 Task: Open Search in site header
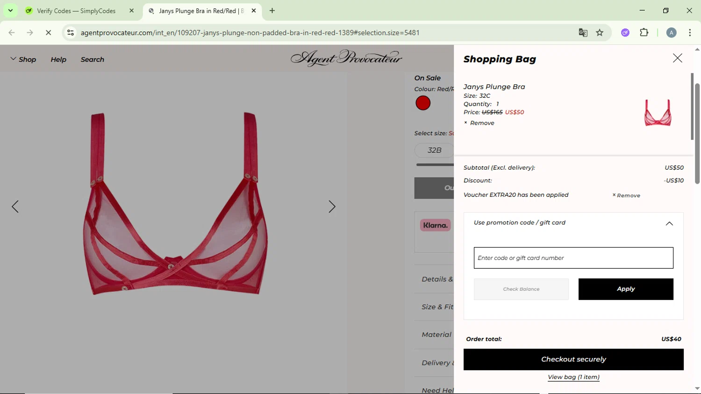pos(93,59)
